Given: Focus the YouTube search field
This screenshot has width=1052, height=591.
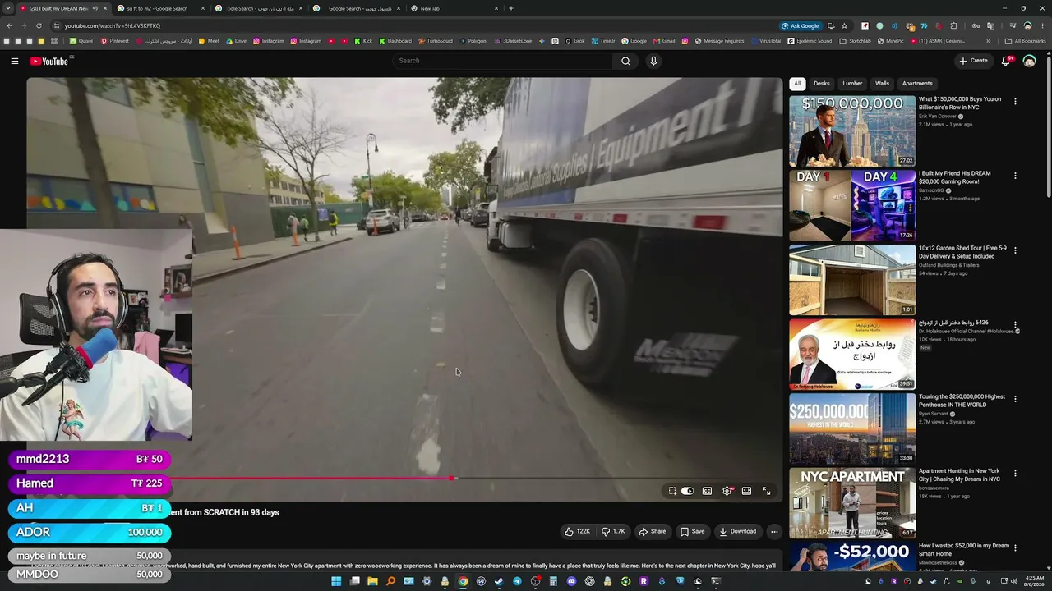Looking at the screenshot, I should [503, 61].
